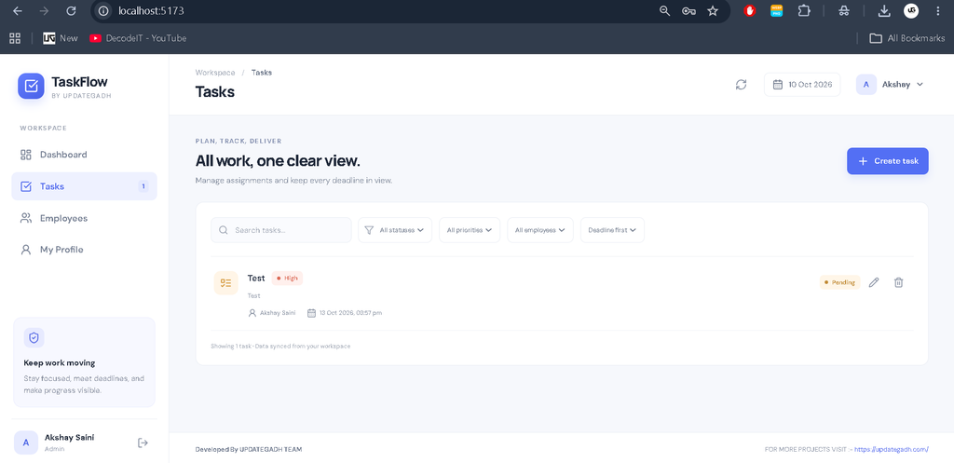Screen dimensions: 954x463
Task: Expand the All statuses filter
Action: click(395, 230)
